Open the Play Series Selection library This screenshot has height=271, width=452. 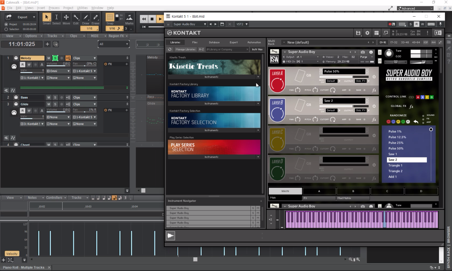[214, 147]
